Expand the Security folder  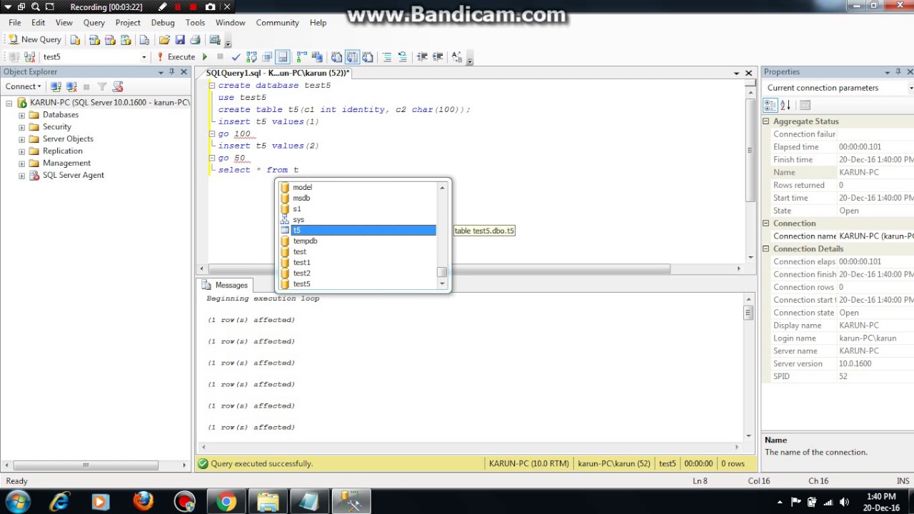coord(21,127)
